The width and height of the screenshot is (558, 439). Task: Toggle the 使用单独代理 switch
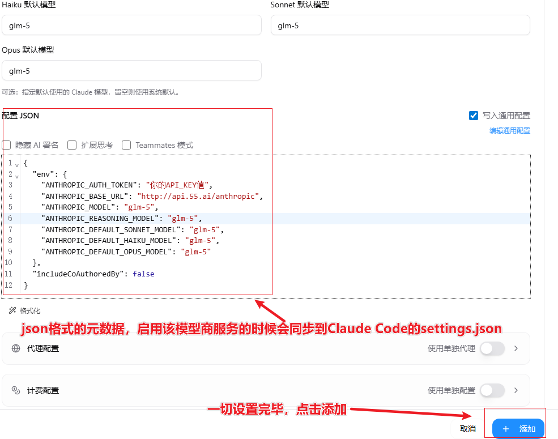[492, 348]
